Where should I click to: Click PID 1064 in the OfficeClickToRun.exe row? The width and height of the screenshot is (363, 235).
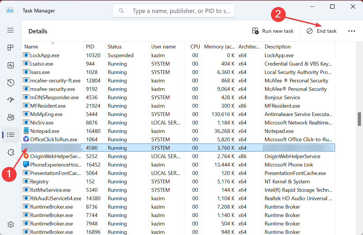tap(92, 140)
